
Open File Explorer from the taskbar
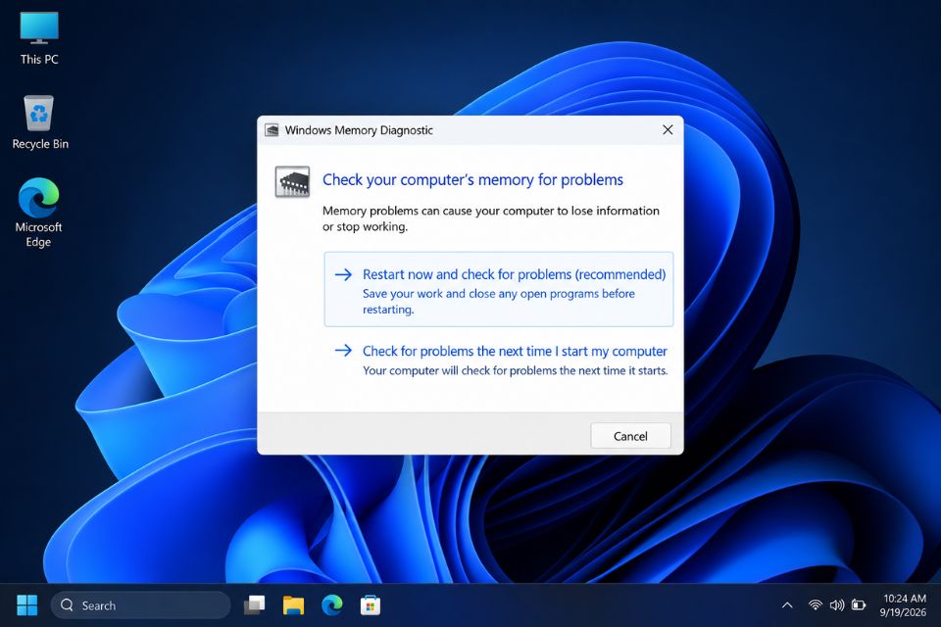[x=293, y=604]
